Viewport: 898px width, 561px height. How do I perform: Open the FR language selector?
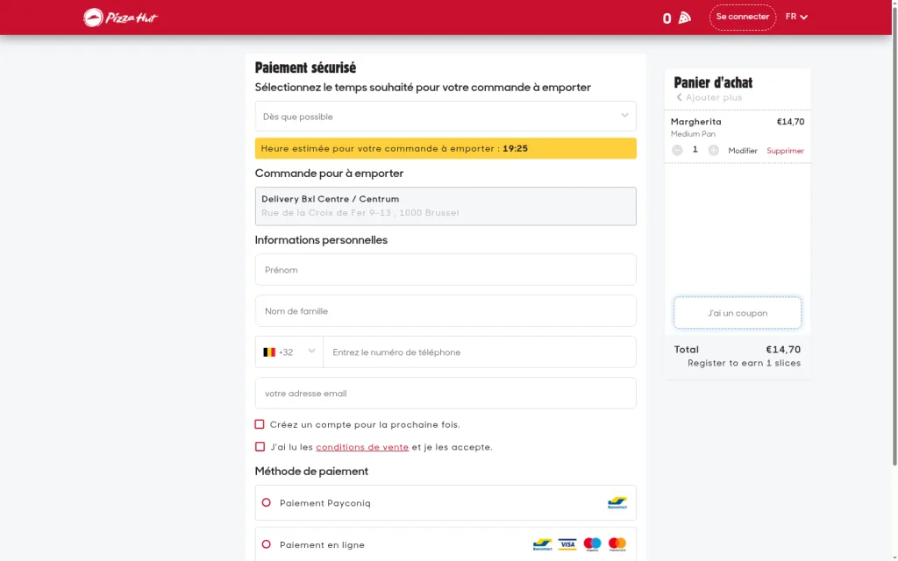point(796,18)
